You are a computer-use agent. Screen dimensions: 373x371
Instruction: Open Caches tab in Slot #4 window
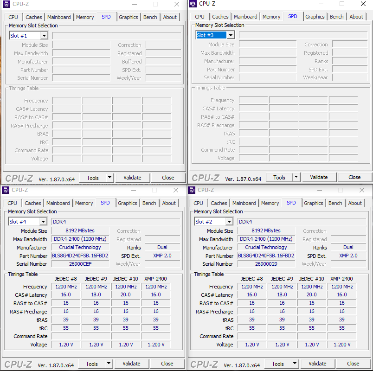[33, 203]
